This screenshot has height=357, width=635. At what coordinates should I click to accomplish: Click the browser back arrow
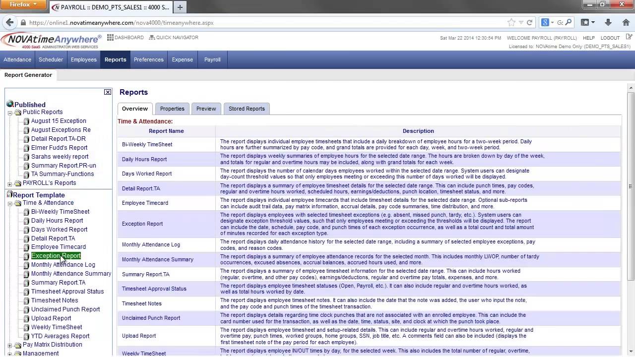pos(9,22)
